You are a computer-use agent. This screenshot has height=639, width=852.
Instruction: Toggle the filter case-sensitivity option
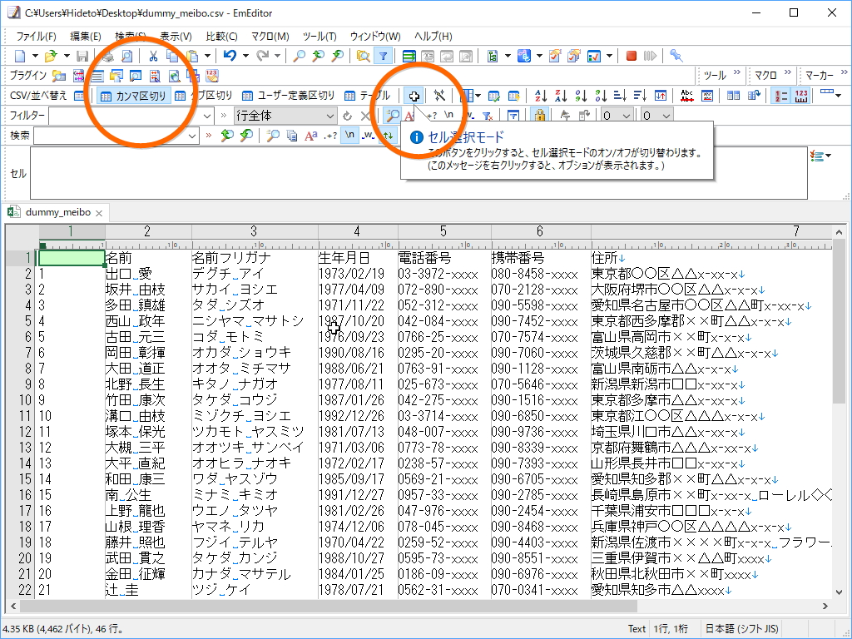pyautogui.click(x=409, y=115)
